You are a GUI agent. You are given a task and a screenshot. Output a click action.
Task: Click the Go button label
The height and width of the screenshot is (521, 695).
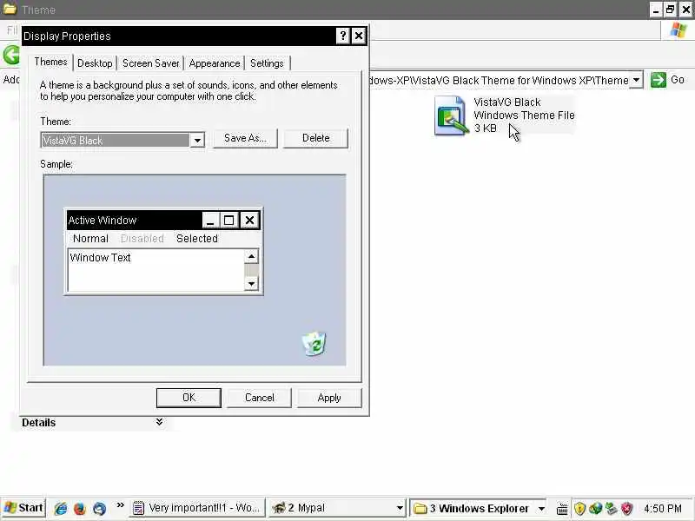click(678, 80)
